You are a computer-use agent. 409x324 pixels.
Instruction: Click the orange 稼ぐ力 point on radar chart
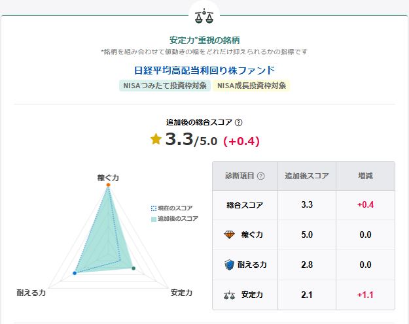click(x=108, y=185)
